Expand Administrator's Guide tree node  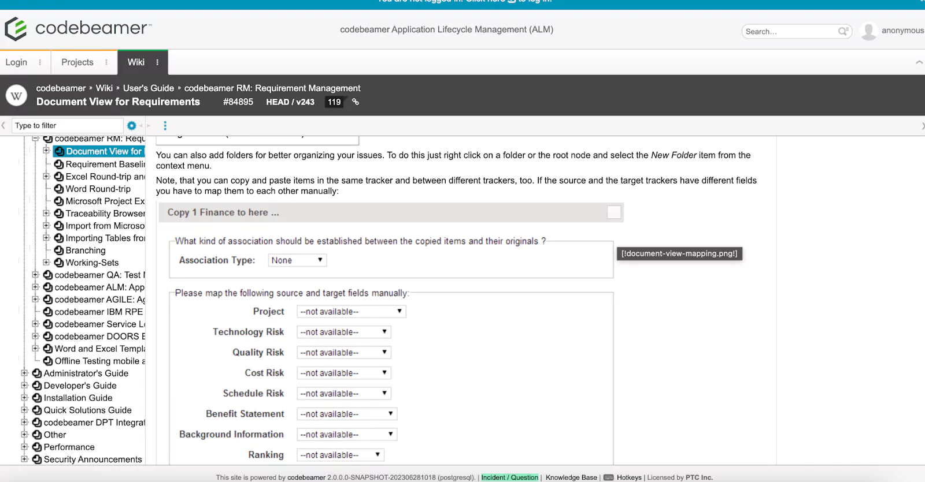click(x=24, y=373)
